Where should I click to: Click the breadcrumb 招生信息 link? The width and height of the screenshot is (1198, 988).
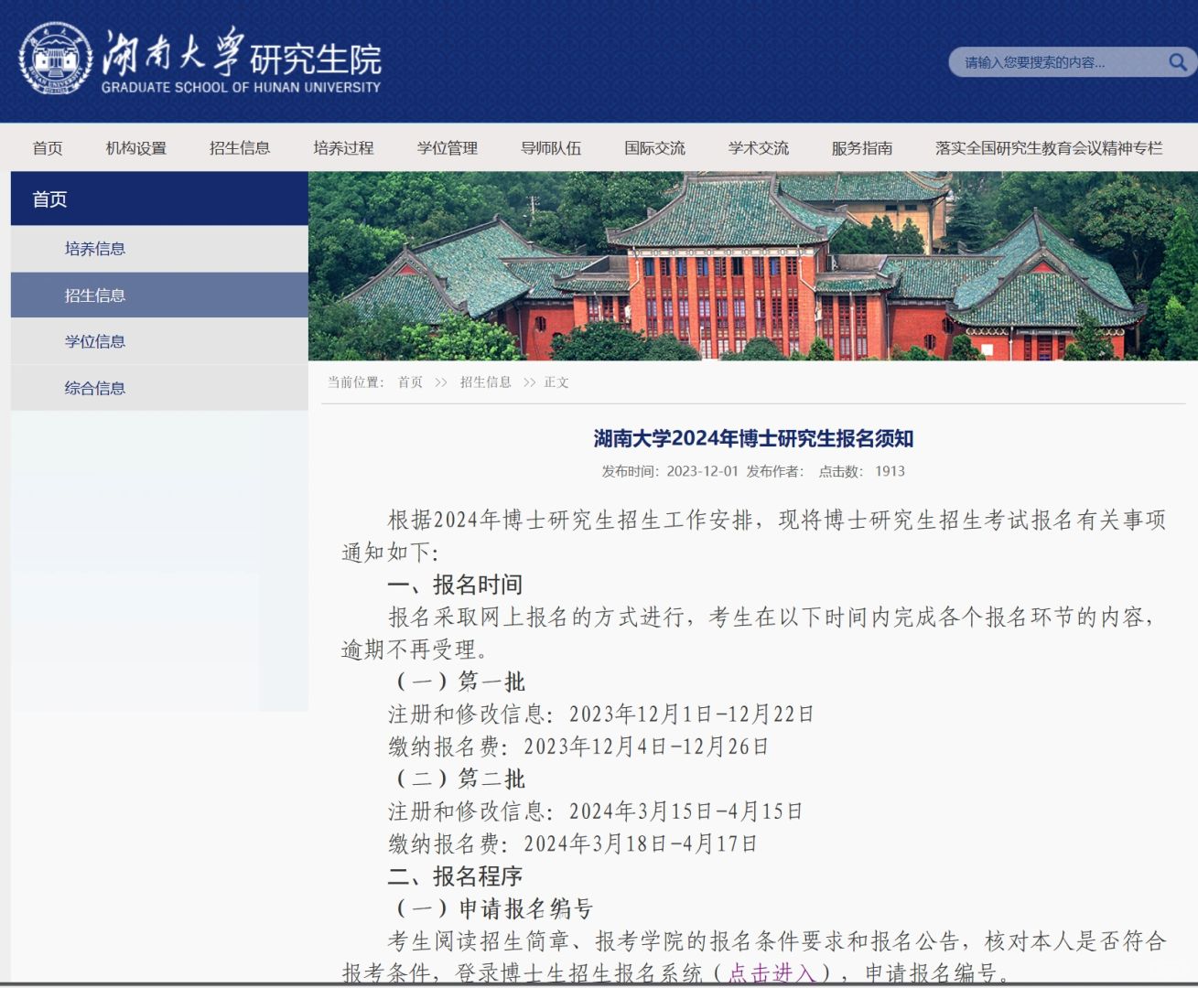click(x=486, y=382)
